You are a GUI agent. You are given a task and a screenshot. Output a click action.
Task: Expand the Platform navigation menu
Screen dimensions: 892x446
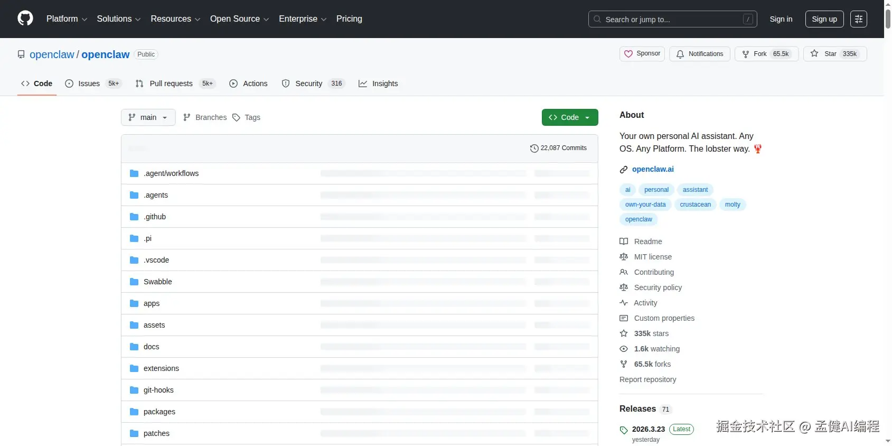point(67,19)
